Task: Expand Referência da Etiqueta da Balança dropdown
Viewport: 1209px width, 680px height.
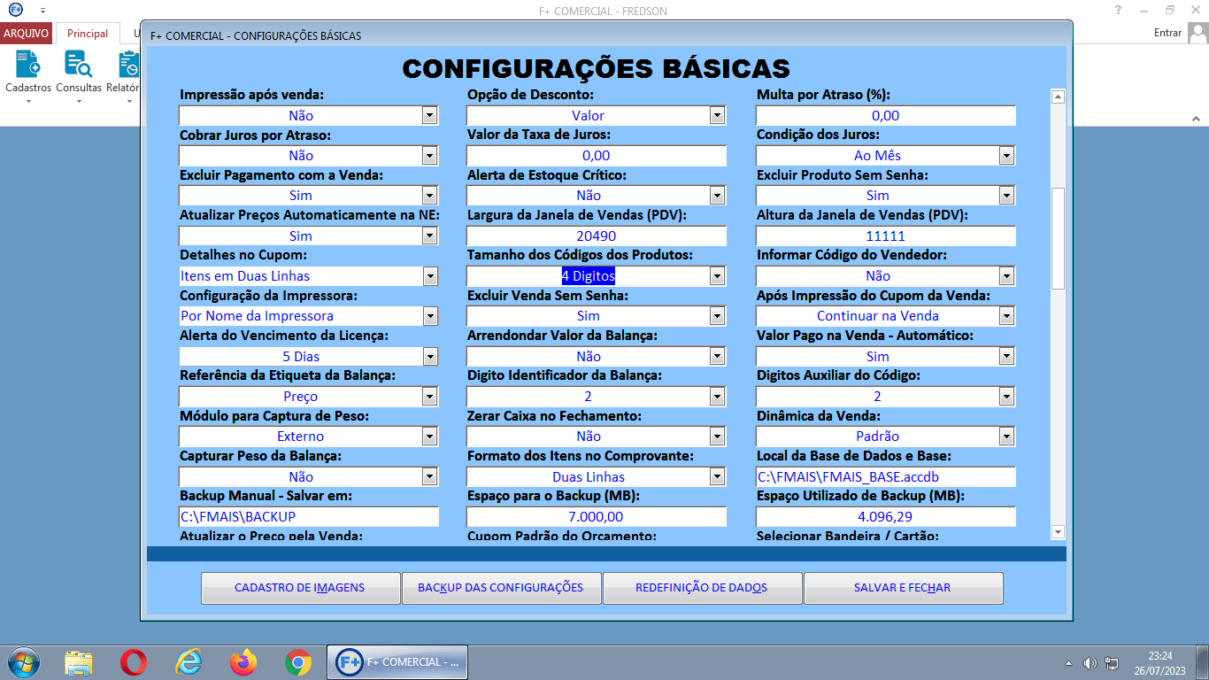Action: [429, 397]
